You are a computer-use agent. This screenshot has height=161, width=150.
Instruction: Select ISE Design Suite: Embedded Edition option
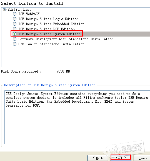(x=14, y=24)
